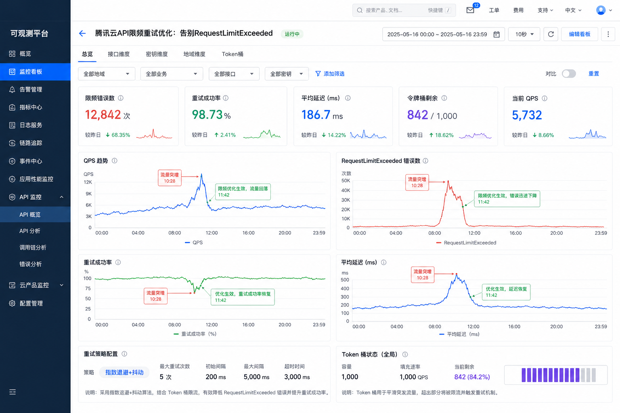Image resolution: width=620 pixels, height=413 pixels.
Task: Collapse sidebar using bottom hamburger icon
Action: [x=13, y=392]
